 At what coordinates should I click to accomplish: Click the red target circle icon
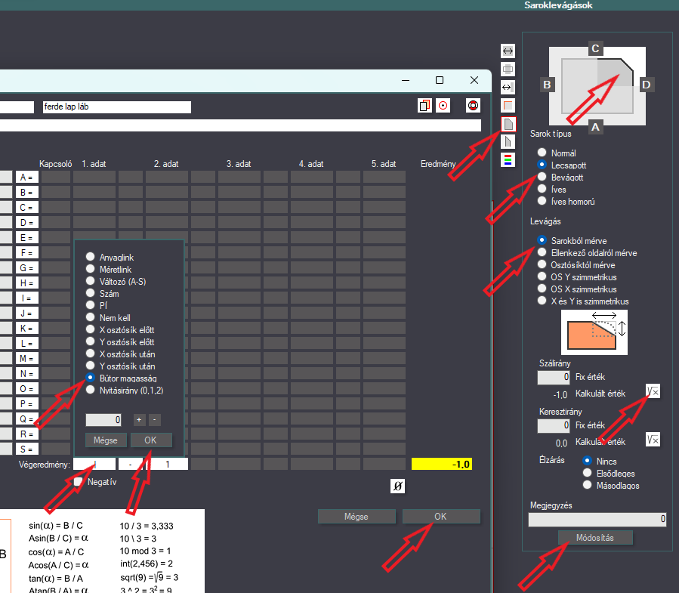pos(443,105)
